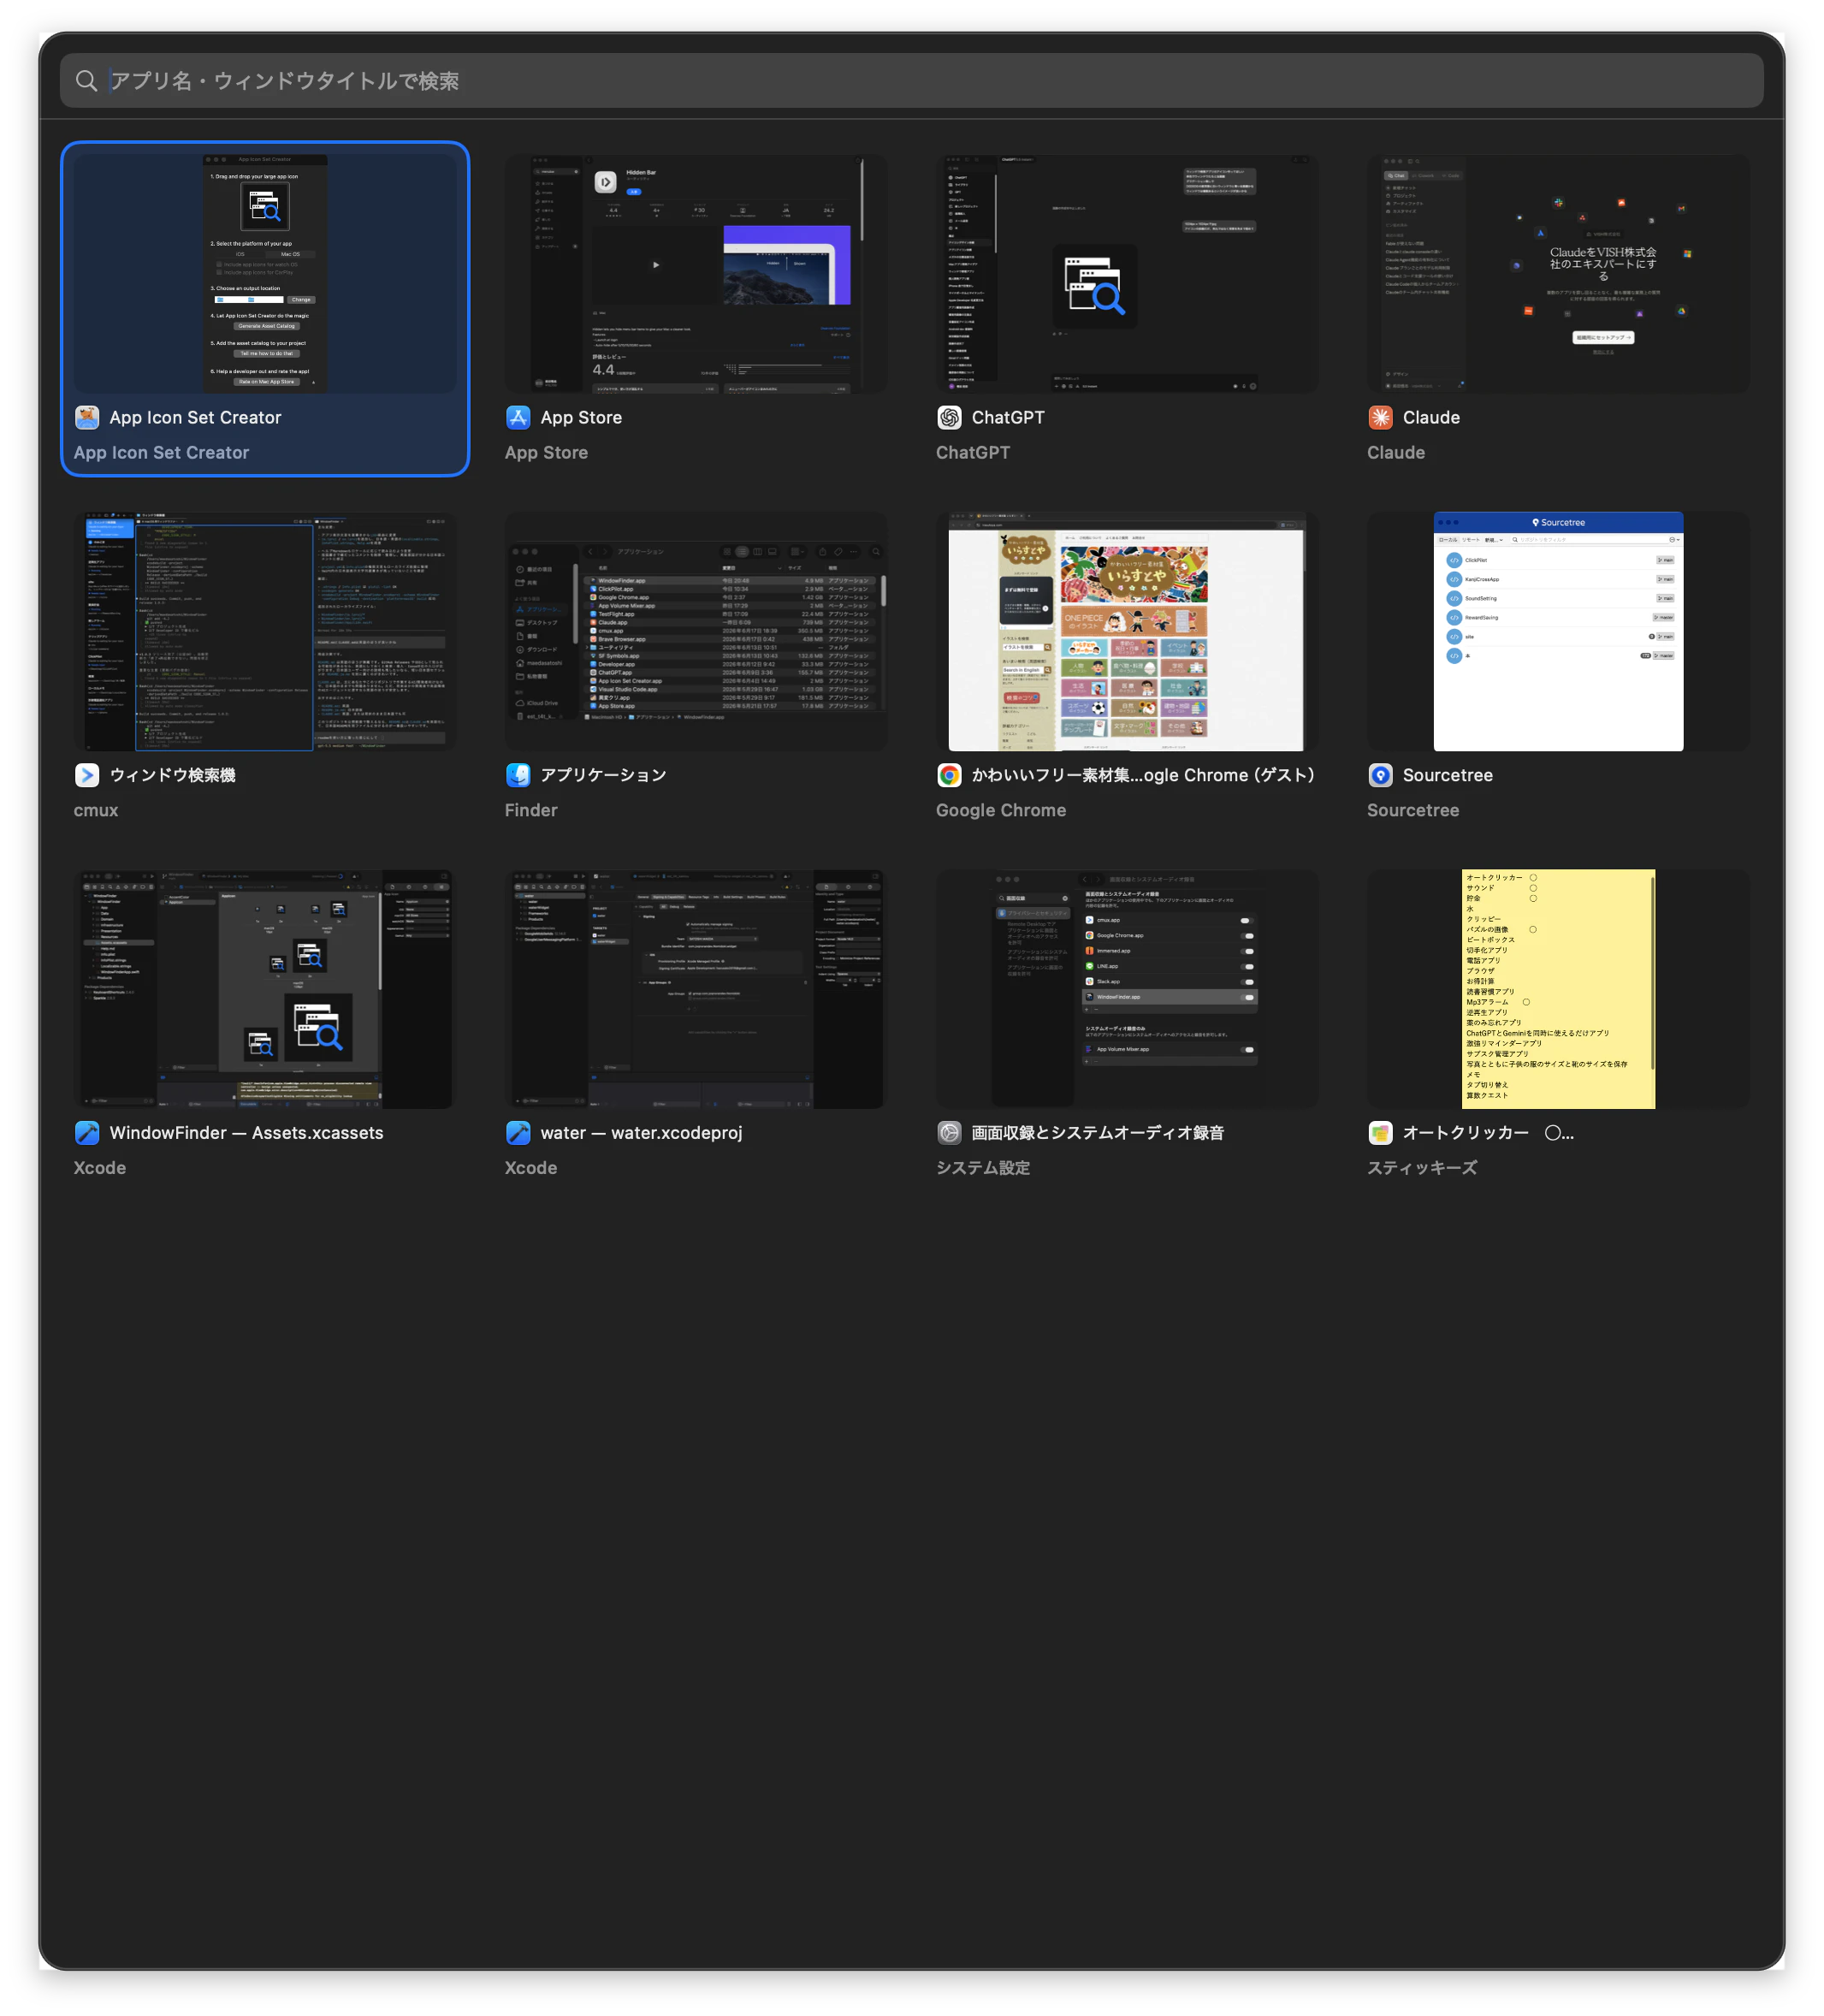The image size is (1824, 2016).
Task: Click the white 'ChatGPT' window title
Action: point(1008,417)
